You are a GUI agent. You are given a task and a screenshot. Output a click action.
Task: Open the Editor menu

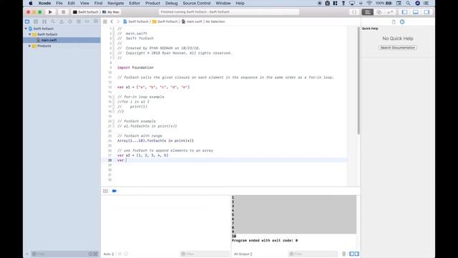coord(135,3)
